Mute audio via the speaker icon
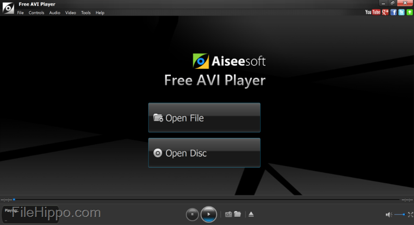 (389, 215)
